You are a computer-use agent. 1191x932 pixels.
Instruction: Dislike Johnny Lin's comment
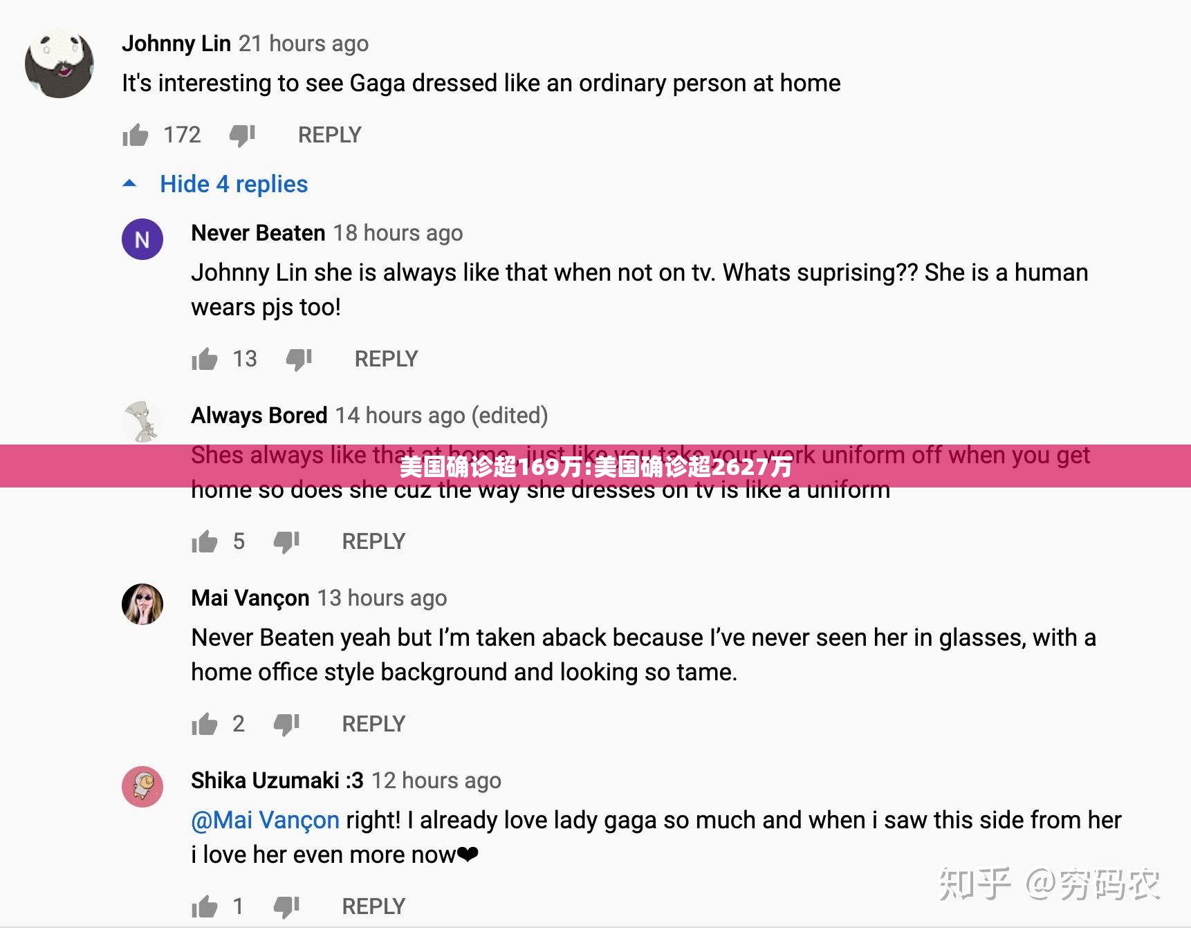tap(243, 136)
